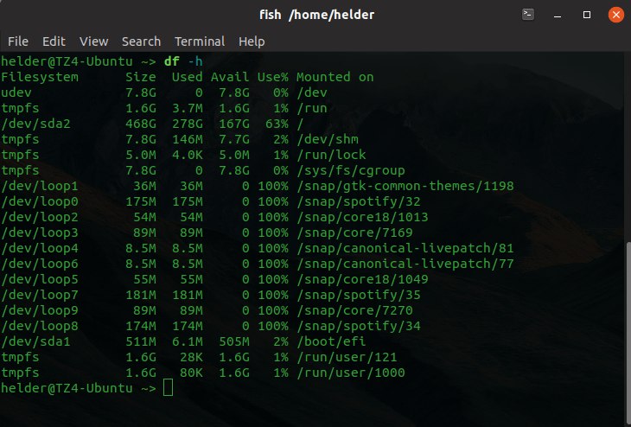The height and width of the screenshot is (427, 631).
Task: Click the '/dev/shm' mount point
Action: click(328, 139)
